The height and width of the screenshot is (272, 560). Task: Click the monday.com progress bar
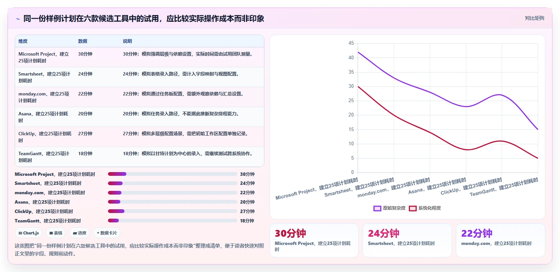(x=172, y=193)
